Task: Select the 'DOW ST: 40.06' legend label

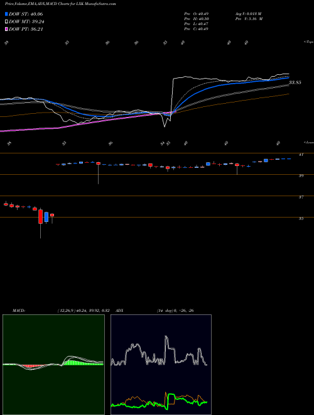Action: (26, 14)
